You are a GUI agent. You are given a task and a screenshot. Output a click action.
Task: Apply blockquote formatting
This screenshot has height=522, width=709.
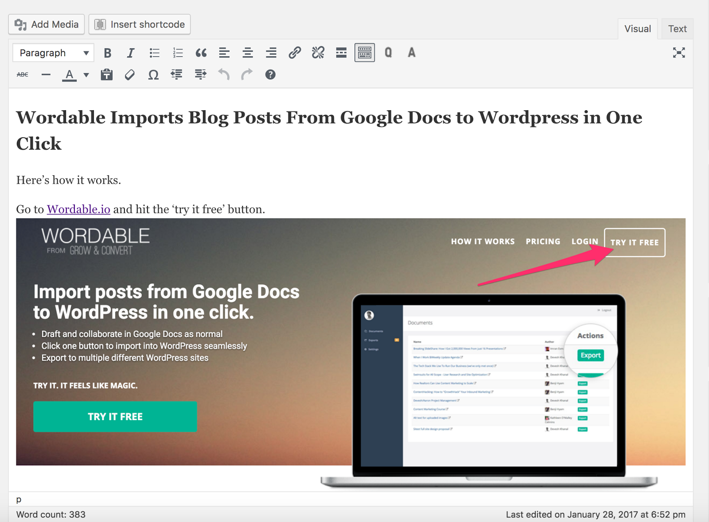pyautogui.click(x=201, y=53)
